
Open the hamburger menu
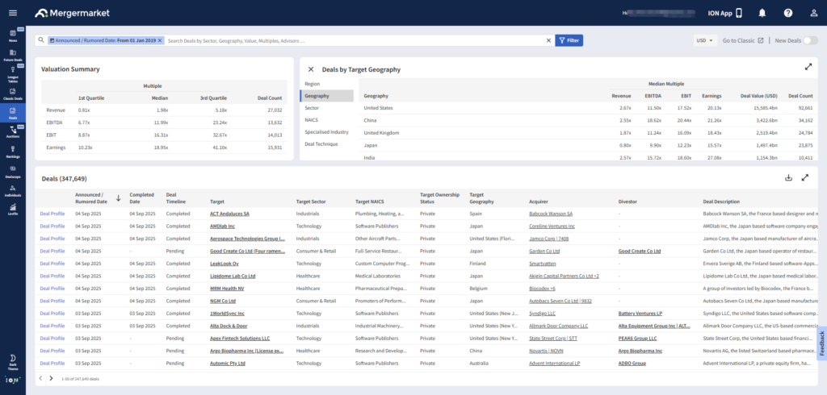pyautogui.click(x=12, y=13)
